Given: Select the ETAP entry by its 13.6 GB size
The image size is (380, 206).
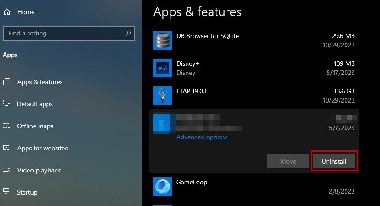Looking at the screenshot, I should pyautogui.click(x=344, y=91).
